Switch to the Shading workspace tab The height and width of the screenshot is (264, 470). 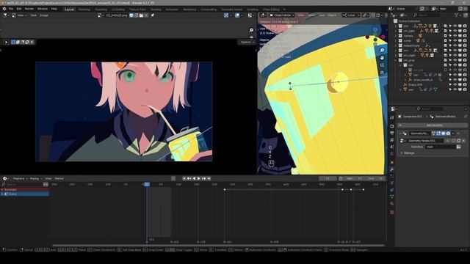156,10
